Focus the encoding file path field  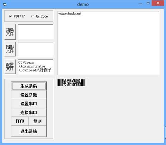tap(36, 32)
